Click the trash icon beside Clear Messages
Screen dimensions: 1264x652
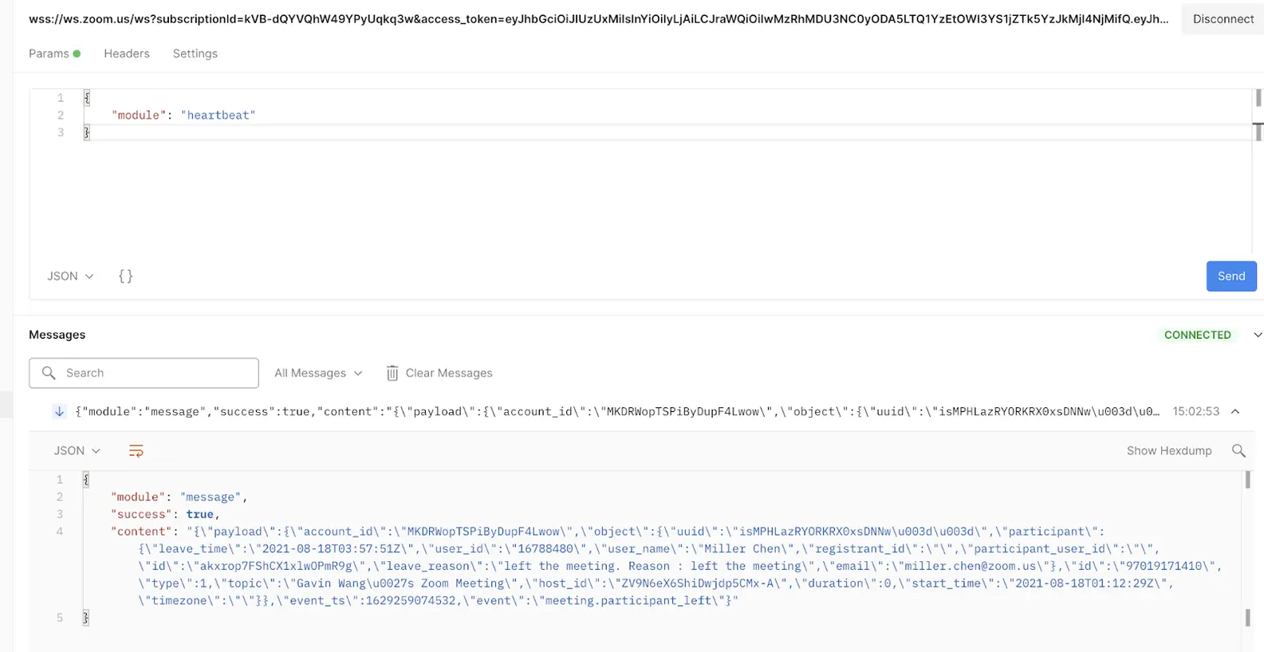coord(392,373)
